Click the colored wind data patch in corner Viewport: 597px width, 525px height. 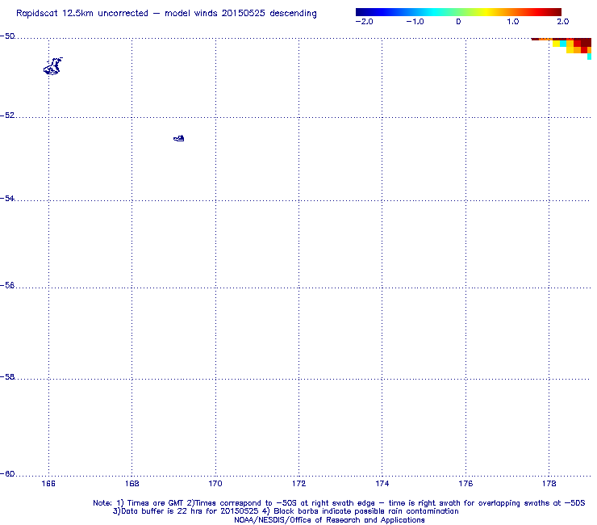coord(562,48)
